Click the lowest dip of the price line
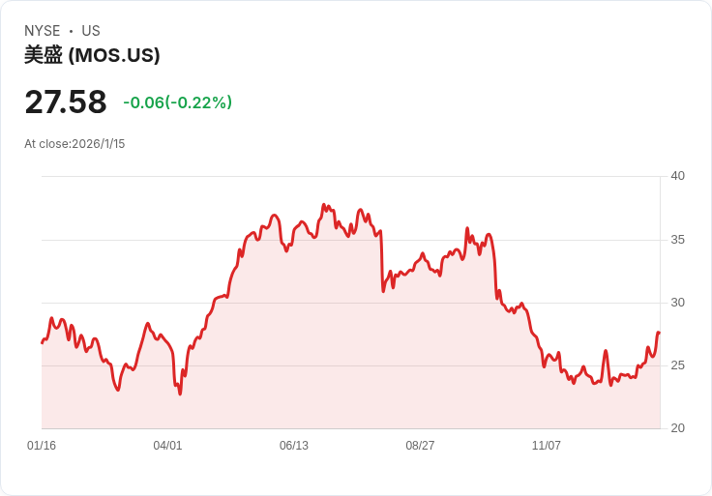 (180, 394)
